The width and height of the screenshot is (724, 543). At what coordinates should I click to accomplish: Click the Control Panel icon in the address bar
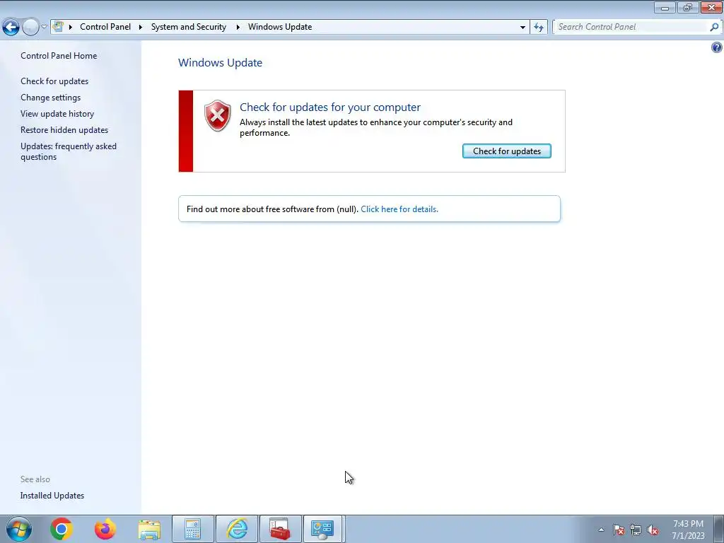58,26
